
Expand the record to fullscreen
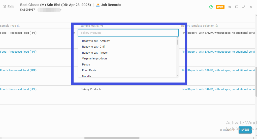(x=244, y=7)
